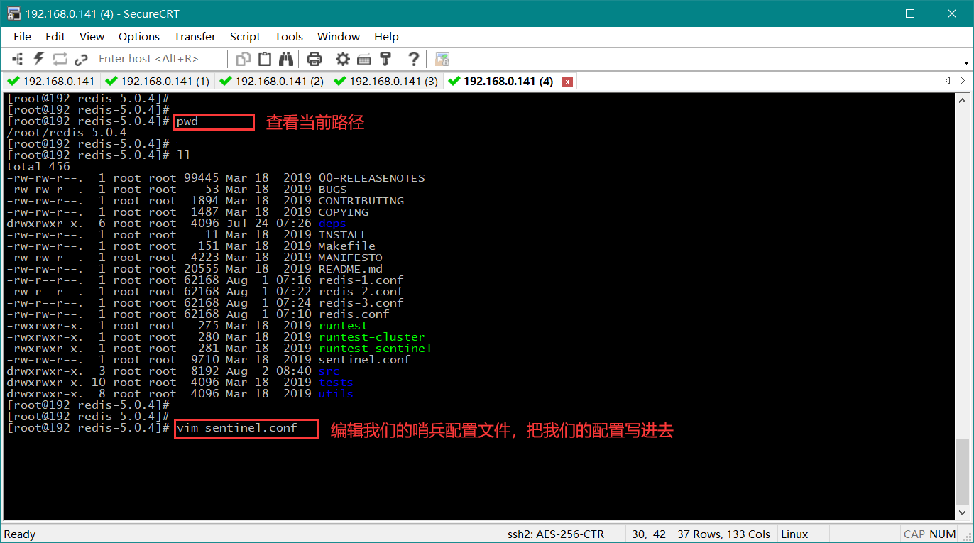The width and height of the screenshot is (974, 543).
Task: Click the Public Key Assistant key icon
Action: pyautogui.click(x=385, y=59)
